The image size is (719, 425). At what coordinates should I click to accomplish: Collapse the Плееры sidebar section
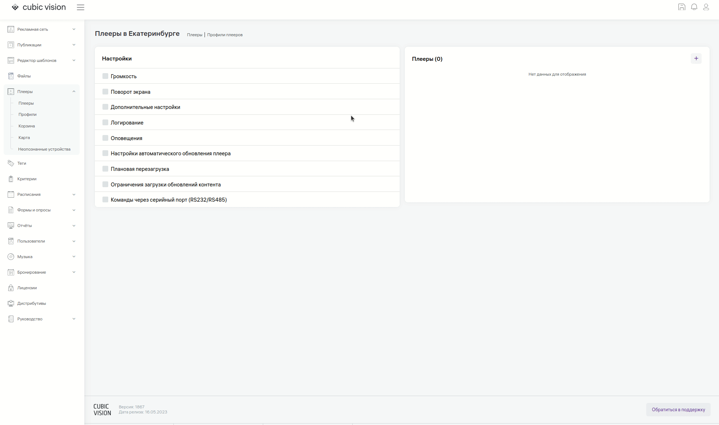tap(74, 92)
